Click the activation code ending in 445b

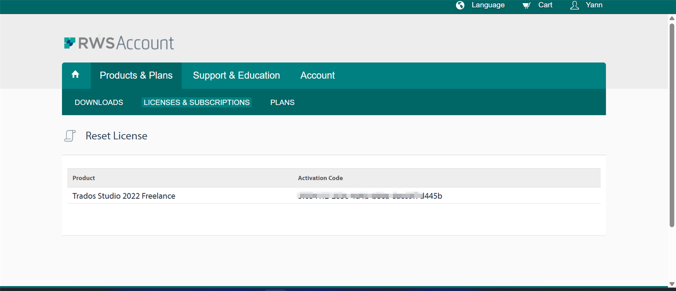coord(370,196)
